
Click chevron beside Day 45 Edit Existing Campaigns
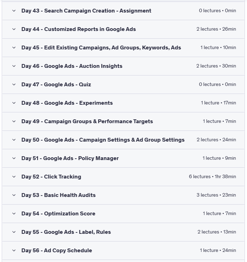tap(14, 48)
